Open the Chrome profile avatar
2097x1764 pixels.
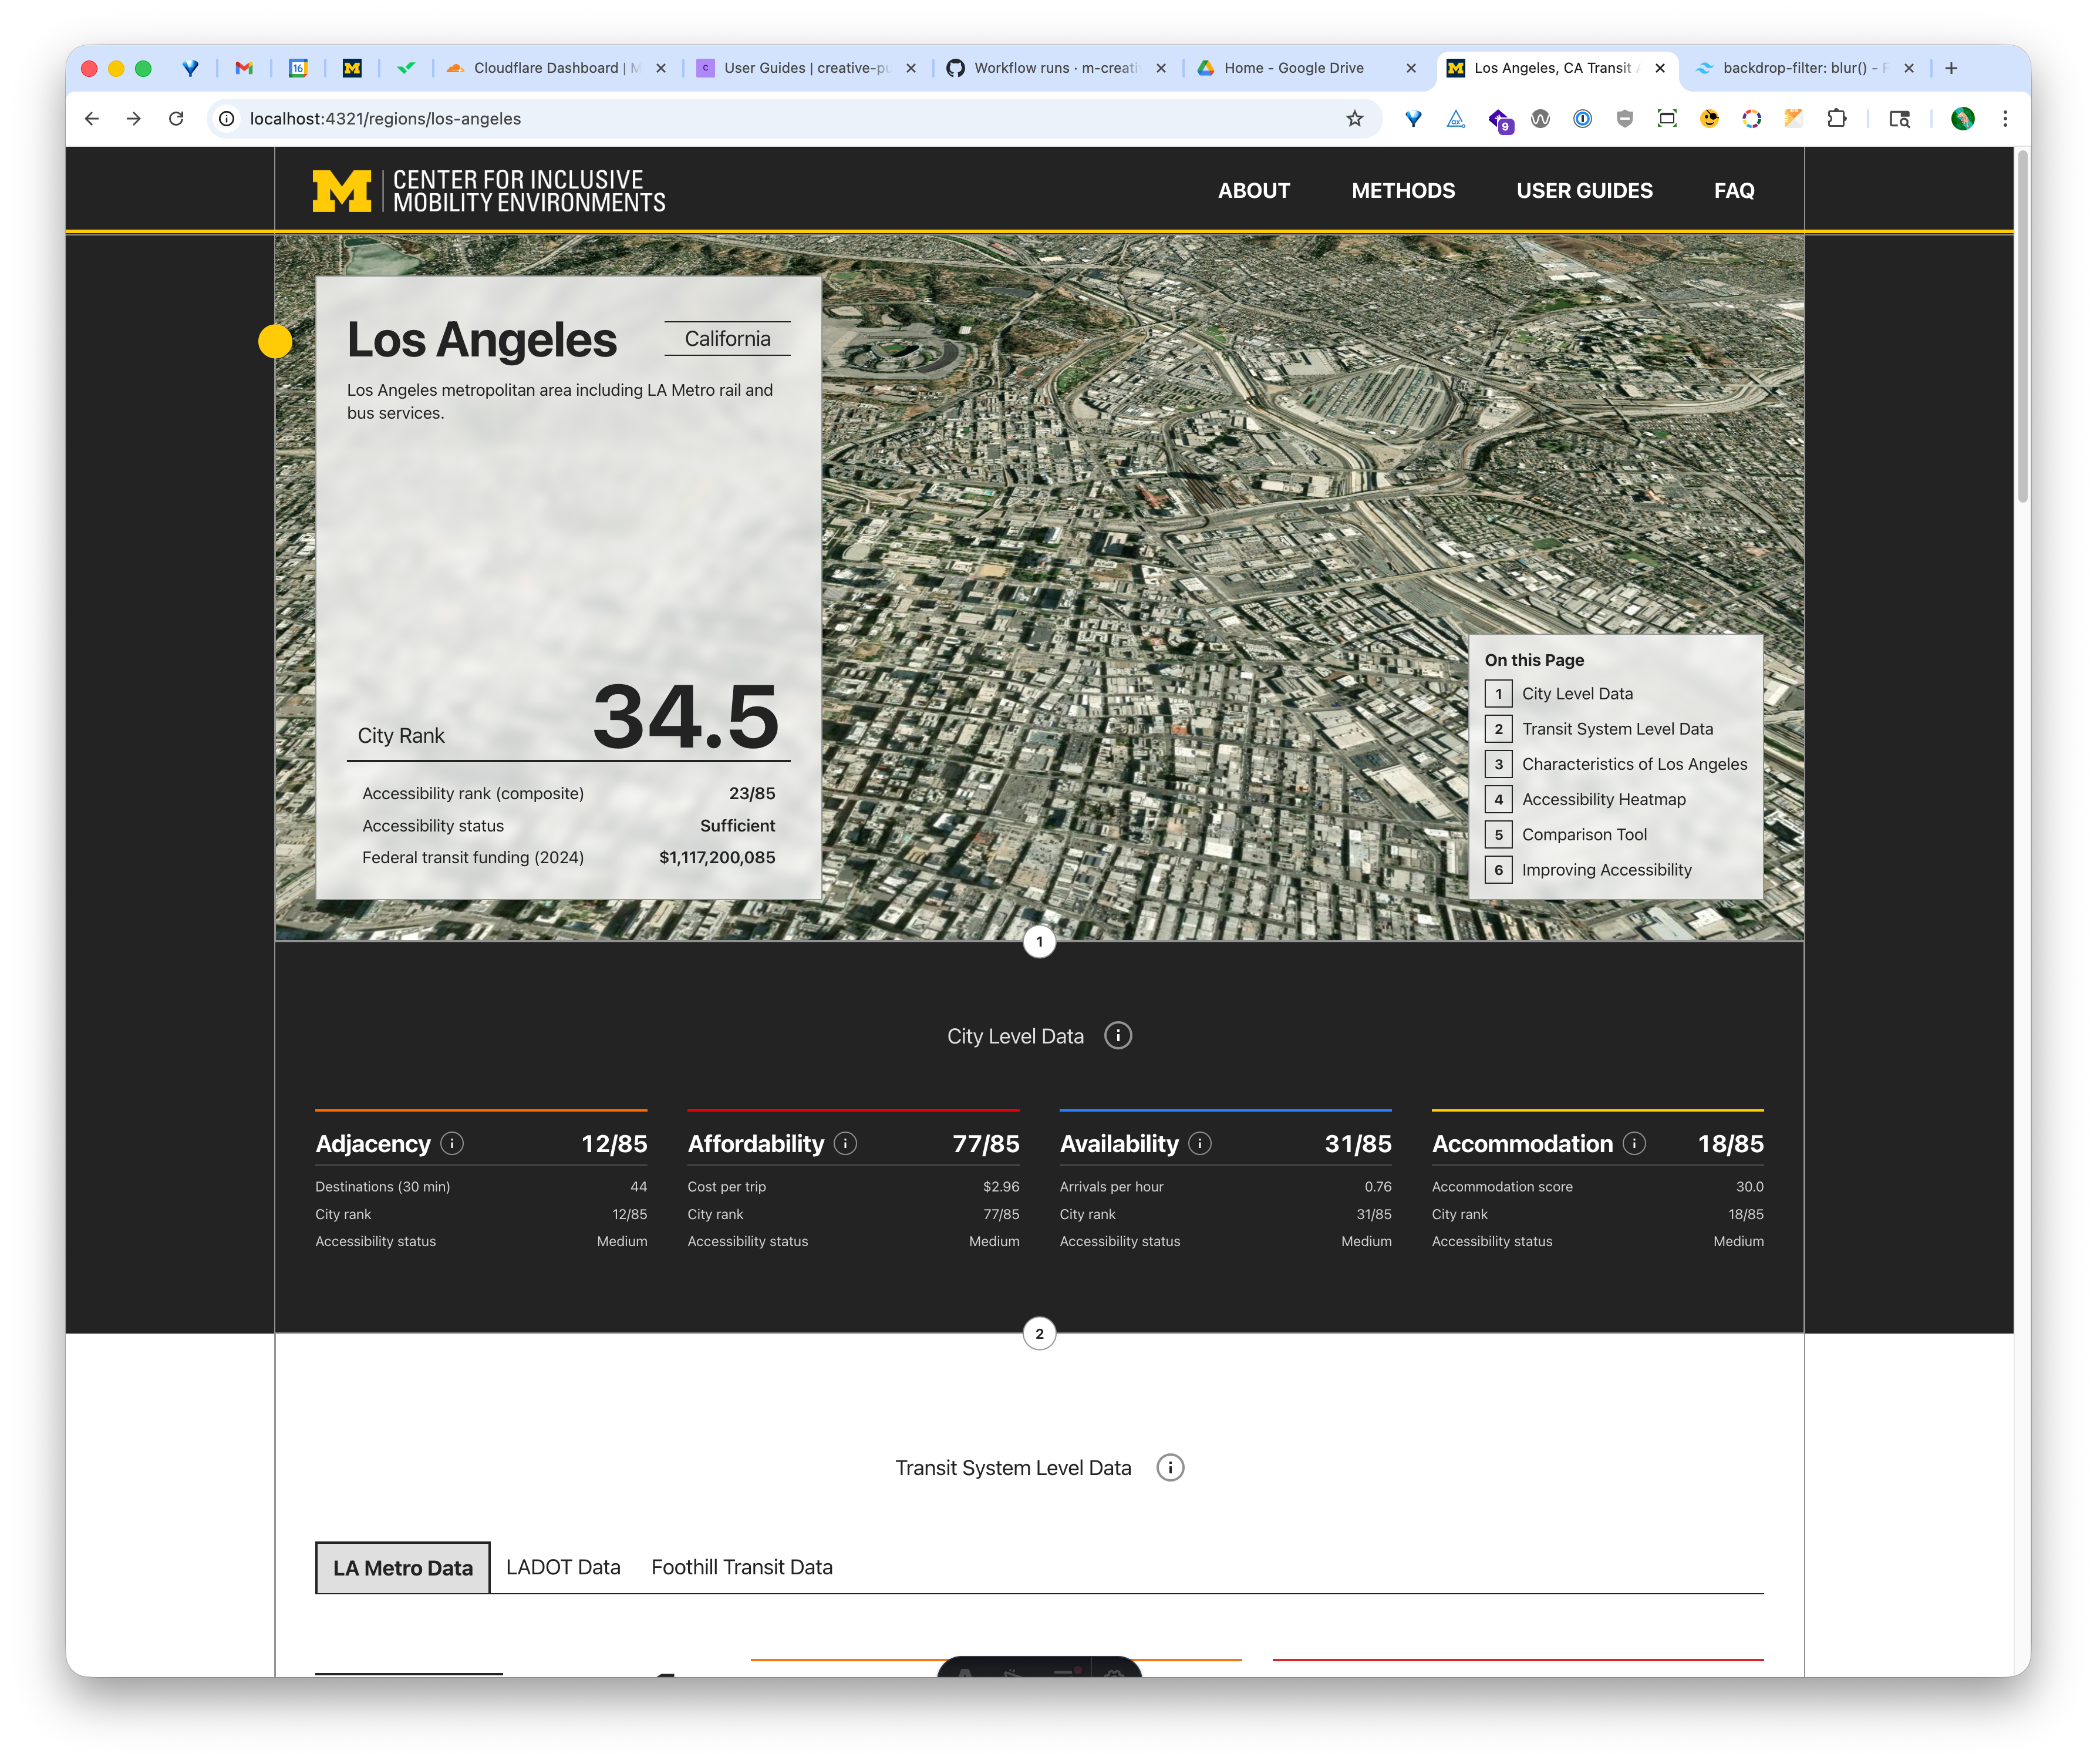(1962, 119)
